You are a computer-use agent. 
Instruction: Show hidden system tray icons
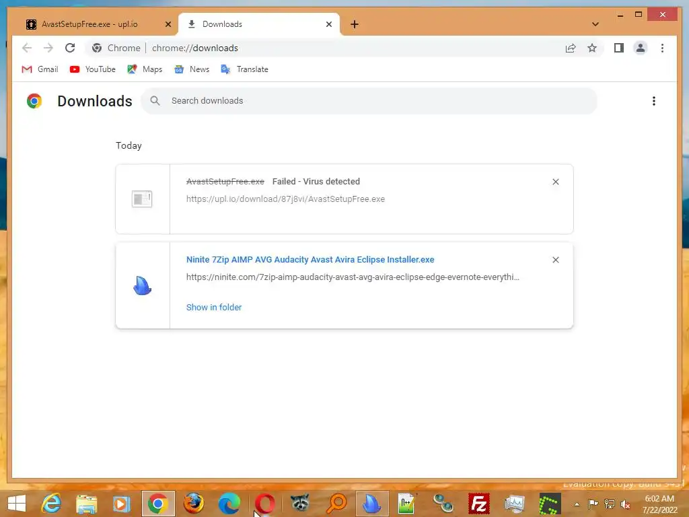point(577,504)
